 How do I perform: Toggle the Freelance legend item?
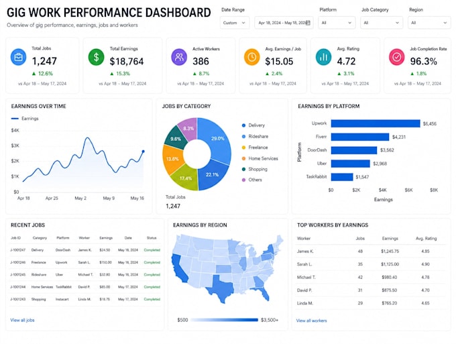coord(255,148)
